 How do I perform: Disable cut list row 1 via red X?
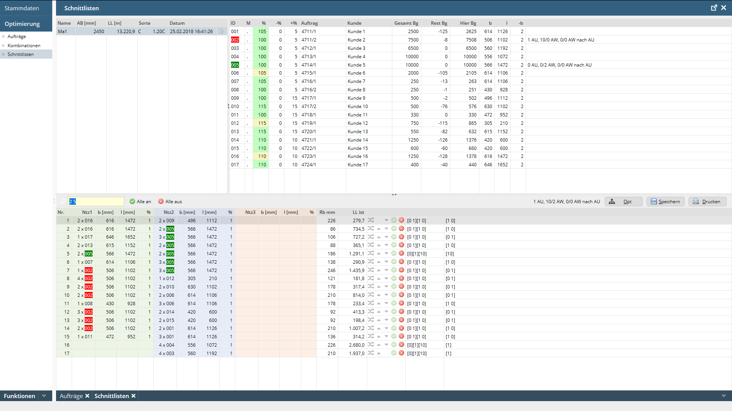tap(401, 220)
